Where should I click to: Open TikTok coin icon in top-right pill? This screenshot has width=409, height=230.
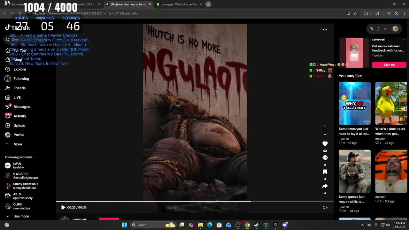coord(371,29)
